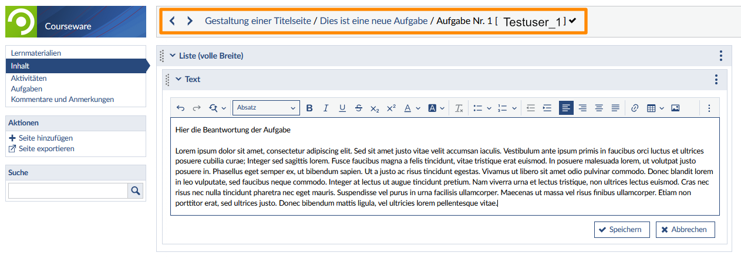Viewport: 741px width, 259px height.
Task: Insert a bulleted list
Action: point(478,108)
